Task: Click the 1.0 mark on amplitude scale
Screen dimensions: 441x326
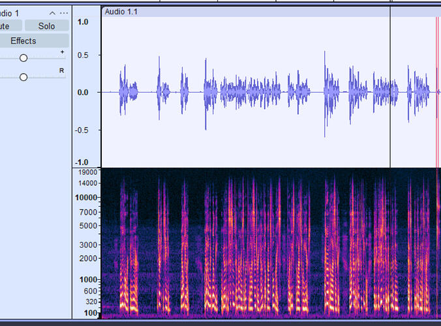Action: point(83,22)
